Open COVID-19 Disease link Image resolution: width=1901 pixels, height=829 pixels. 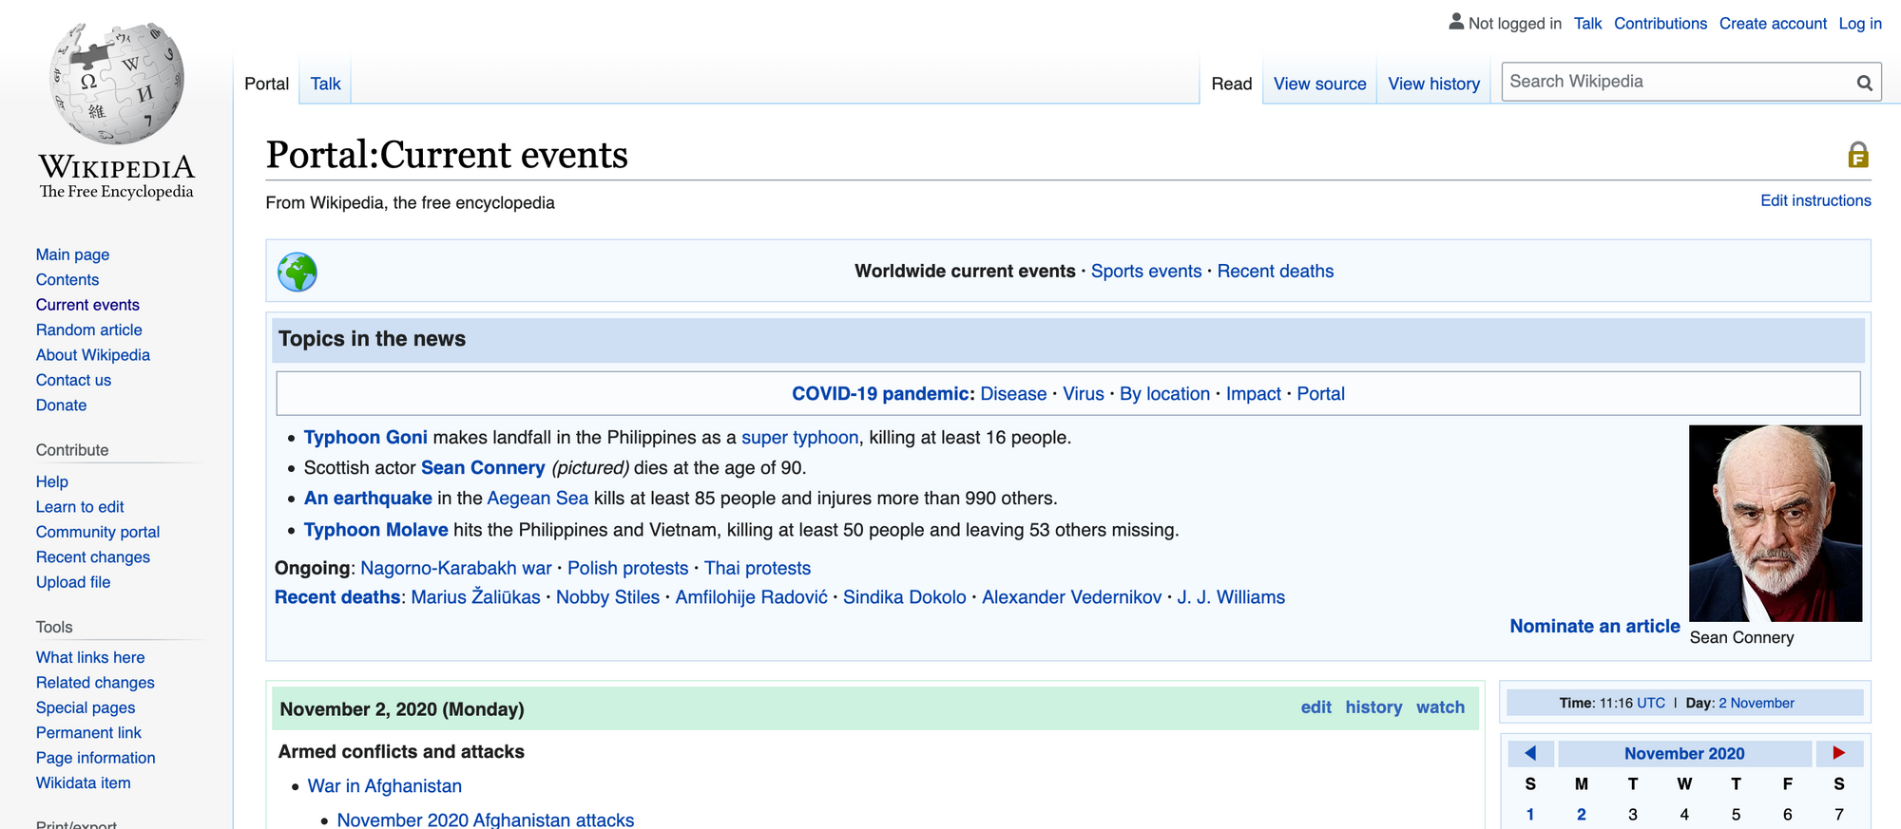pos(1013,393)
